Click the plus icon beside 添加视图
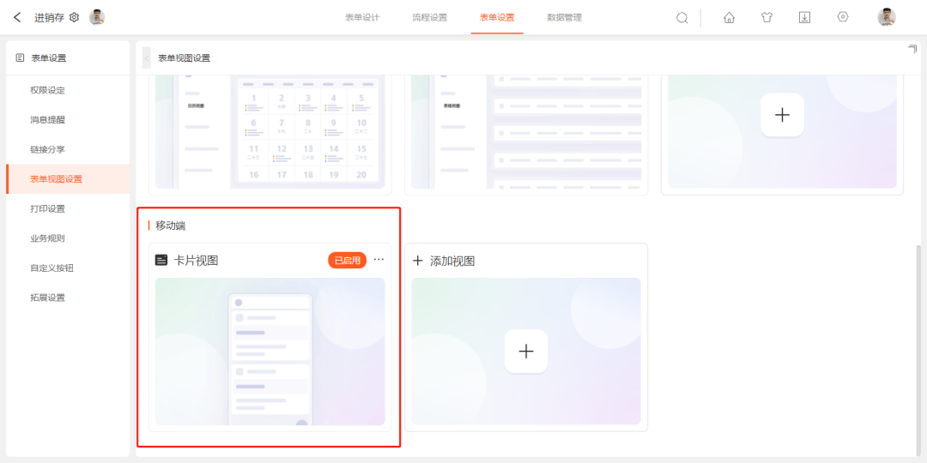This screenshot has width=927, height=463. 418,261
